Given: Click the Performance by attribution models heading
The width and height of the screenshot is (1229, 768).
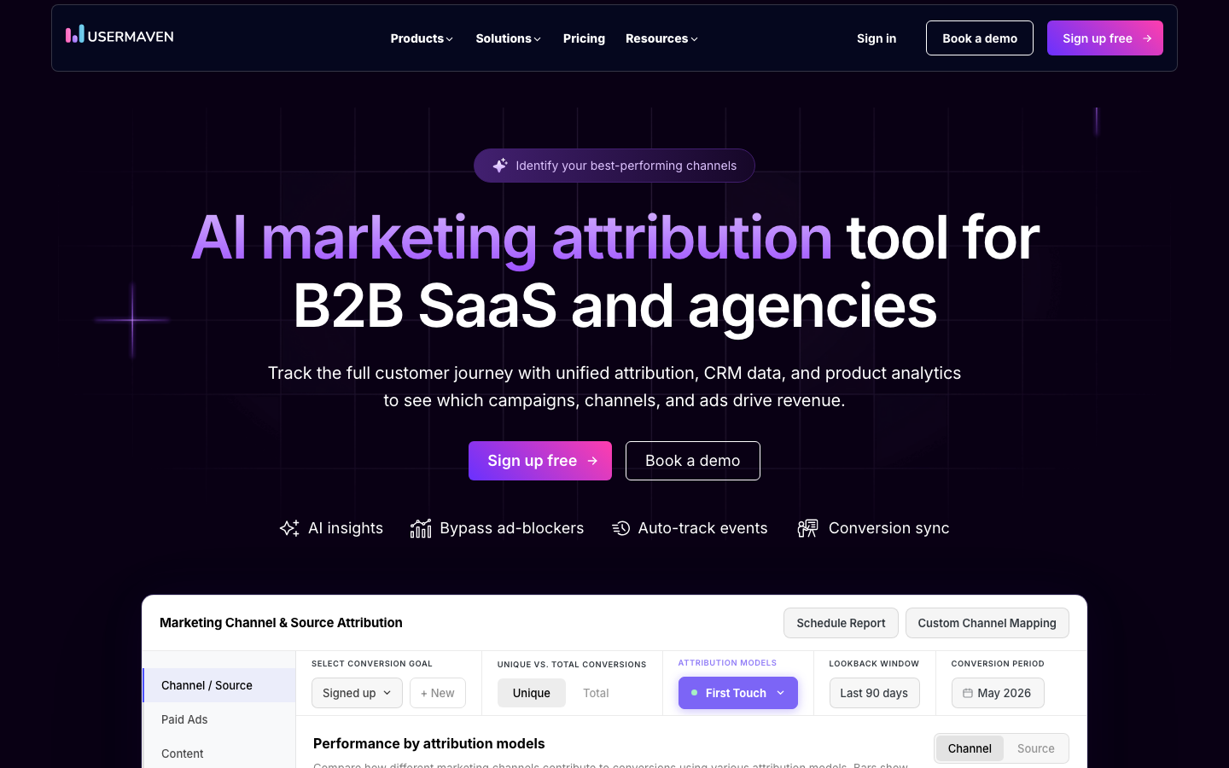Looking at the screenshot, I should [x=429, y=743].
